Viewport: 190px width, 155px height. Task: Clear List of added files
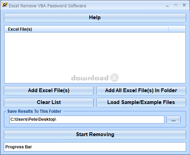(49, 102)
